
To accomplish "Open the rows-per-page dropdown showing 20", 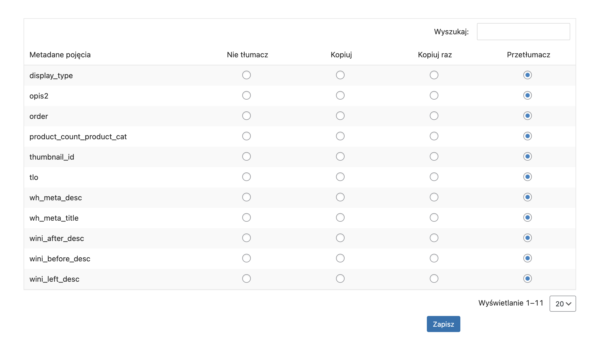I will coord(563,304).
